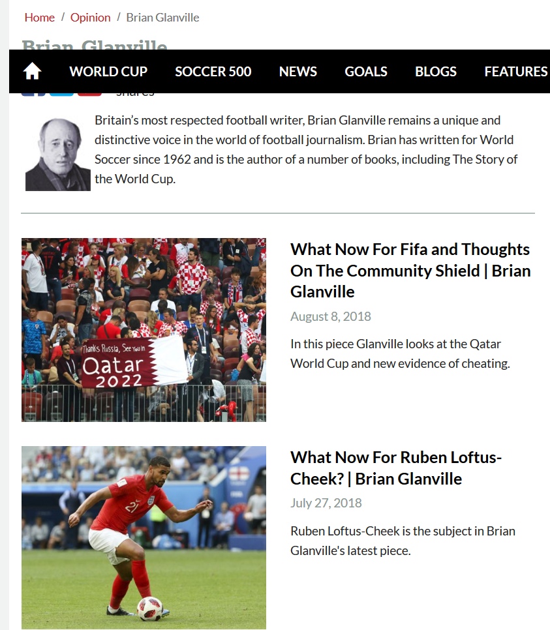This screenshot has height=630, width=550.
Task: Open the Goals section
Action: point(366,72)
